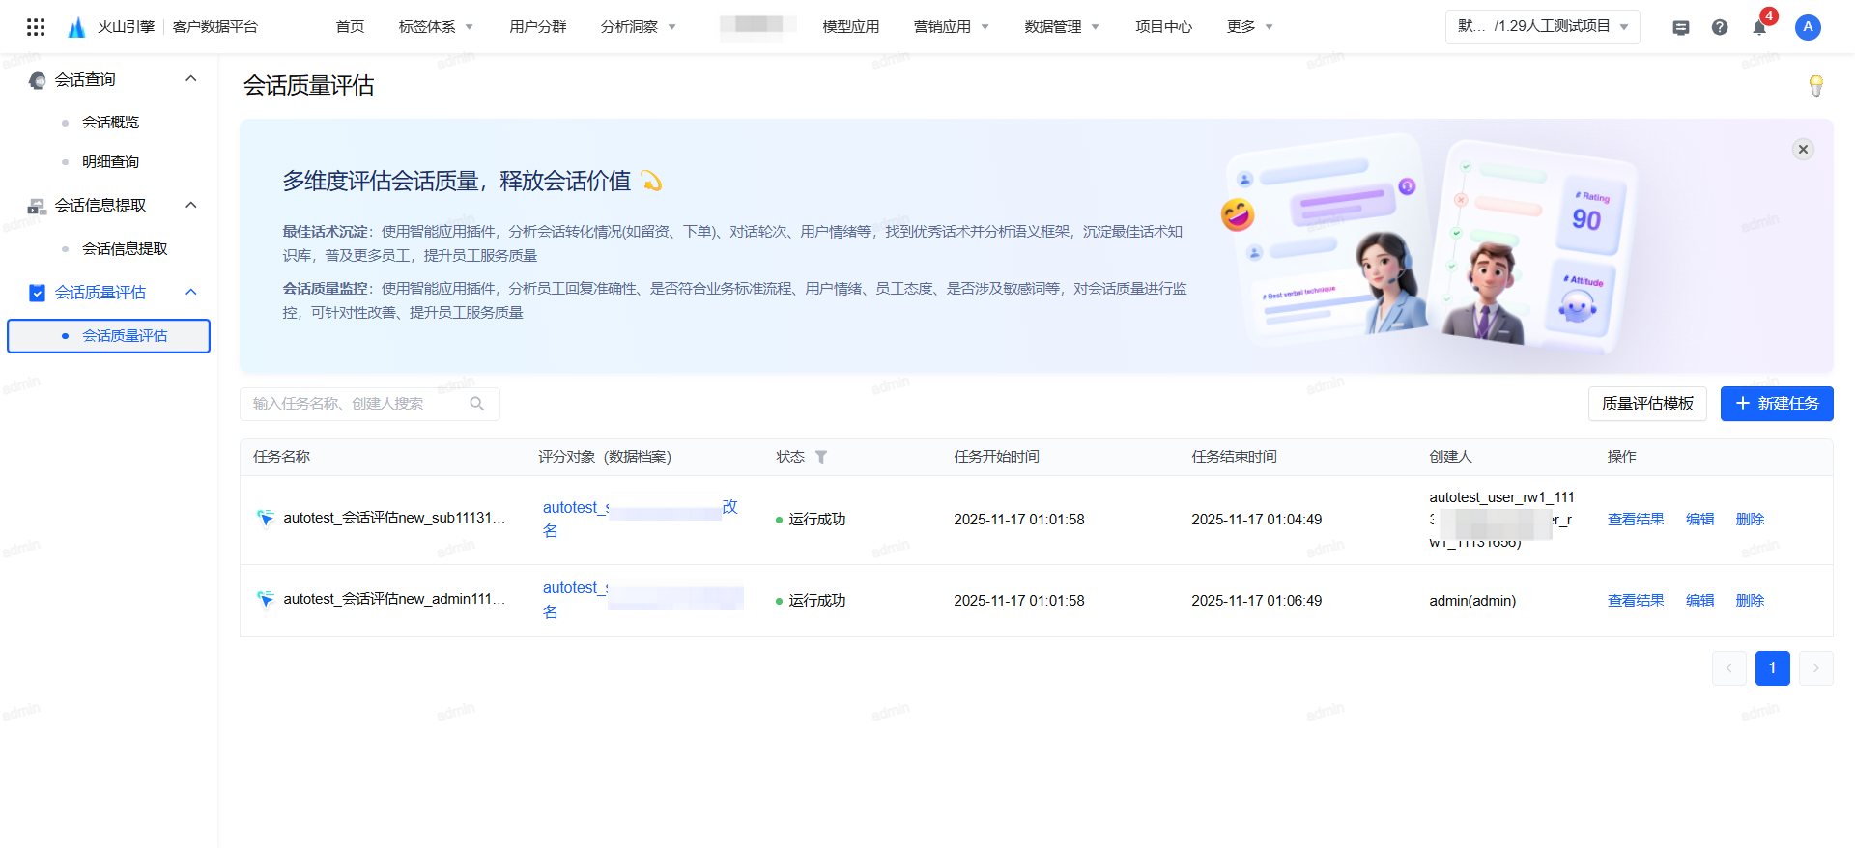Open the help question mark icon
This screenshot has width=1855, height=848.
tap(1720, 27)
